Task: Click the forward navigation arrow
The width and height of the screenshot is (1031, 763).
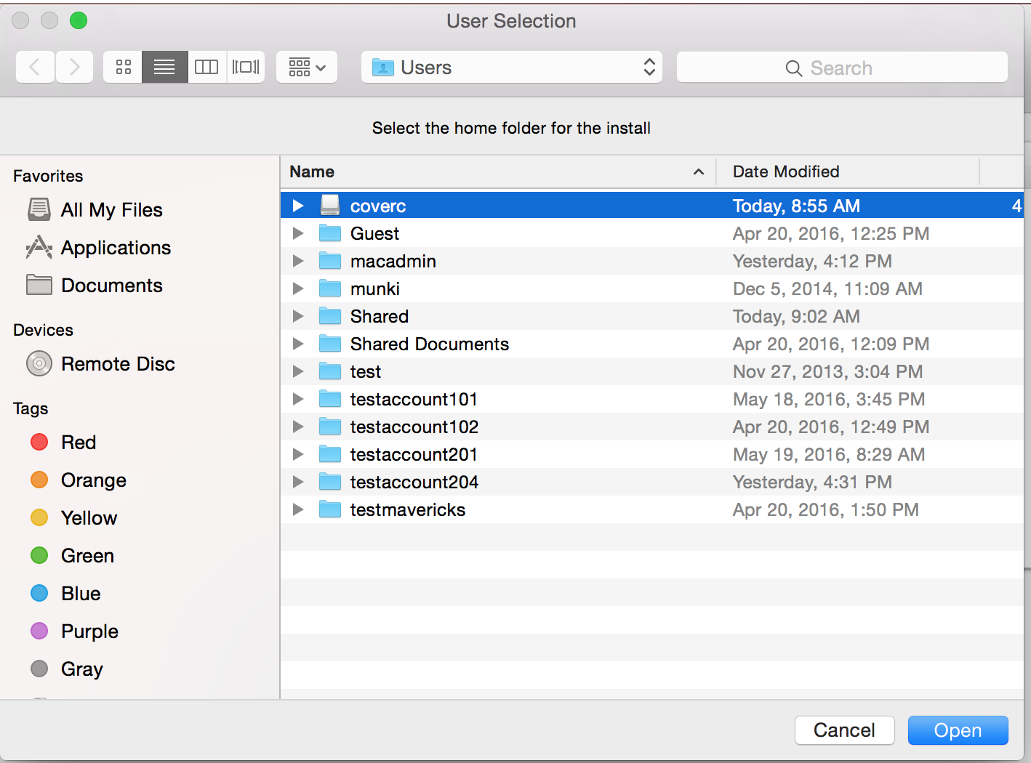Action: pyautogui.click(x=74, y=68)
